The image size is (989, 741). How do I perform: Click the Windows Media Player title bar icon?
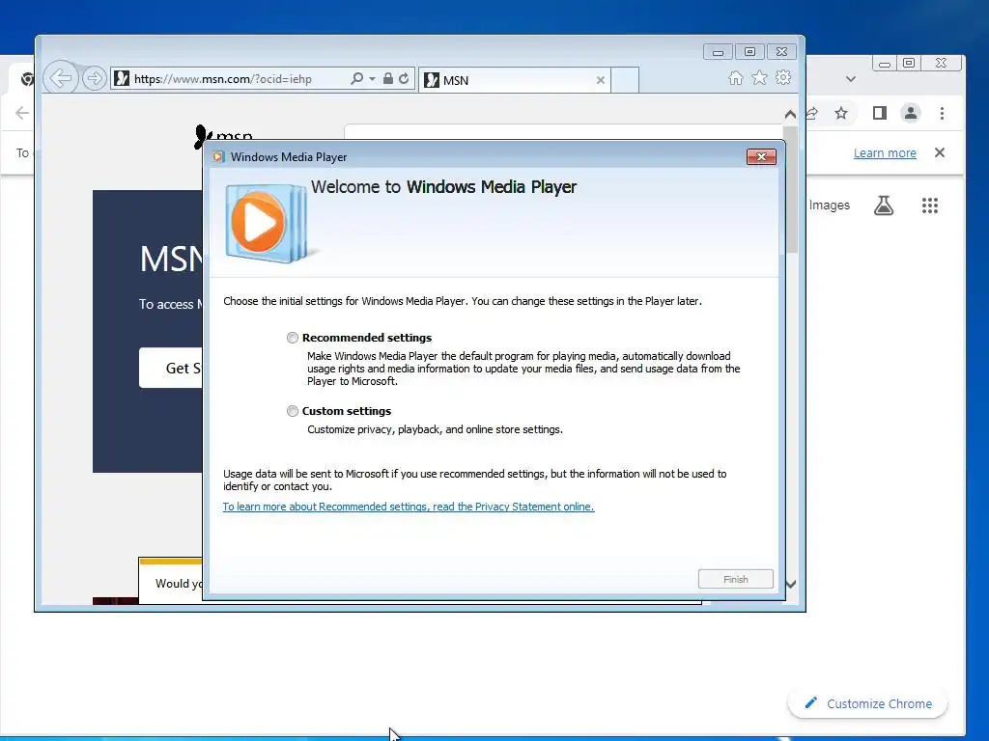218,157
